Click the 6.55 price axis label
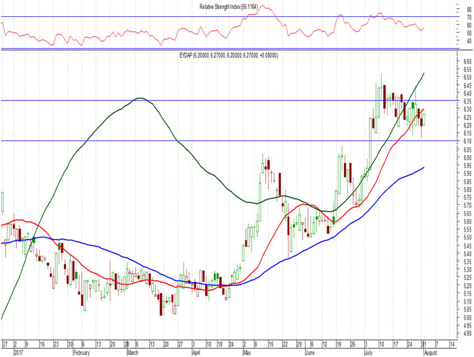The image size is (474, 357). tap(468, 70)
